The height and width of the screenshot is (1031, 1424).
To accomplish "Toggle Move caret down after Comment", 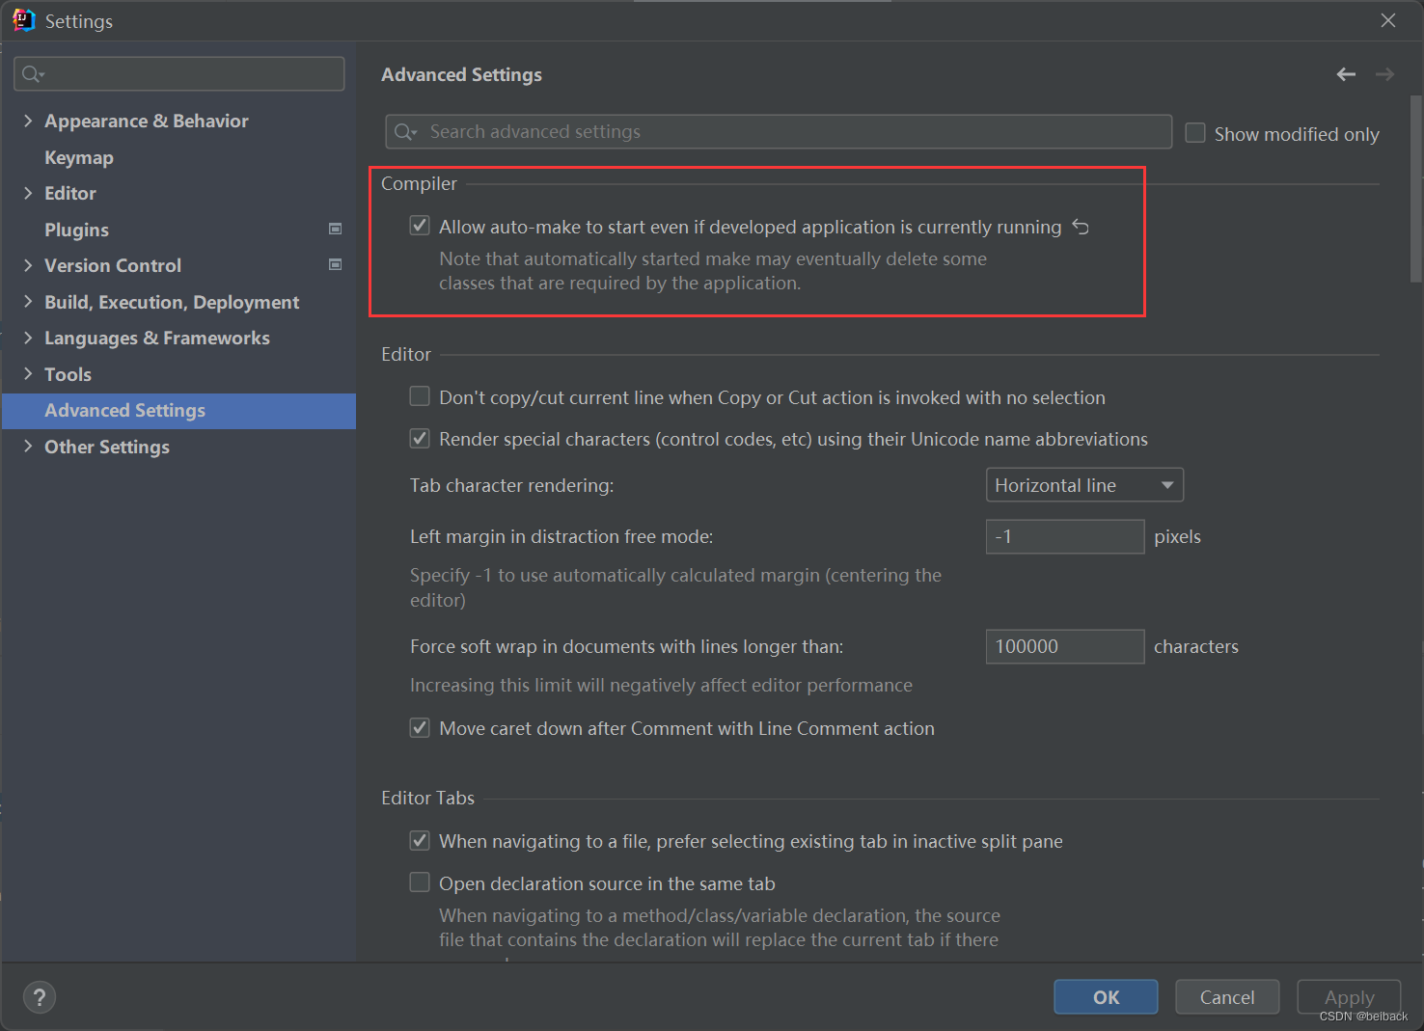I will 420,727.
